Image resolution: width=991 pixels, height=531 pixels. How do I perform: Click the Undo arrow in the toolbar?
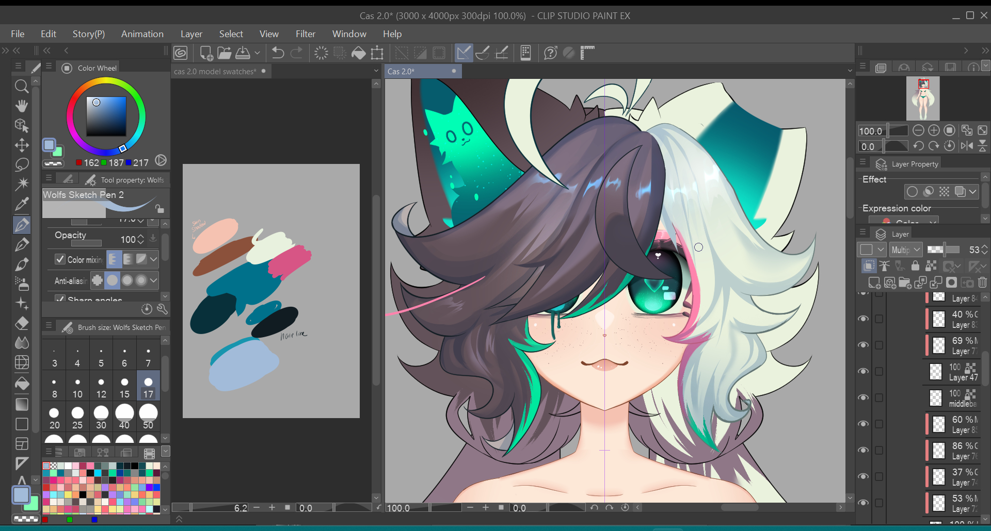coord(278,53)
